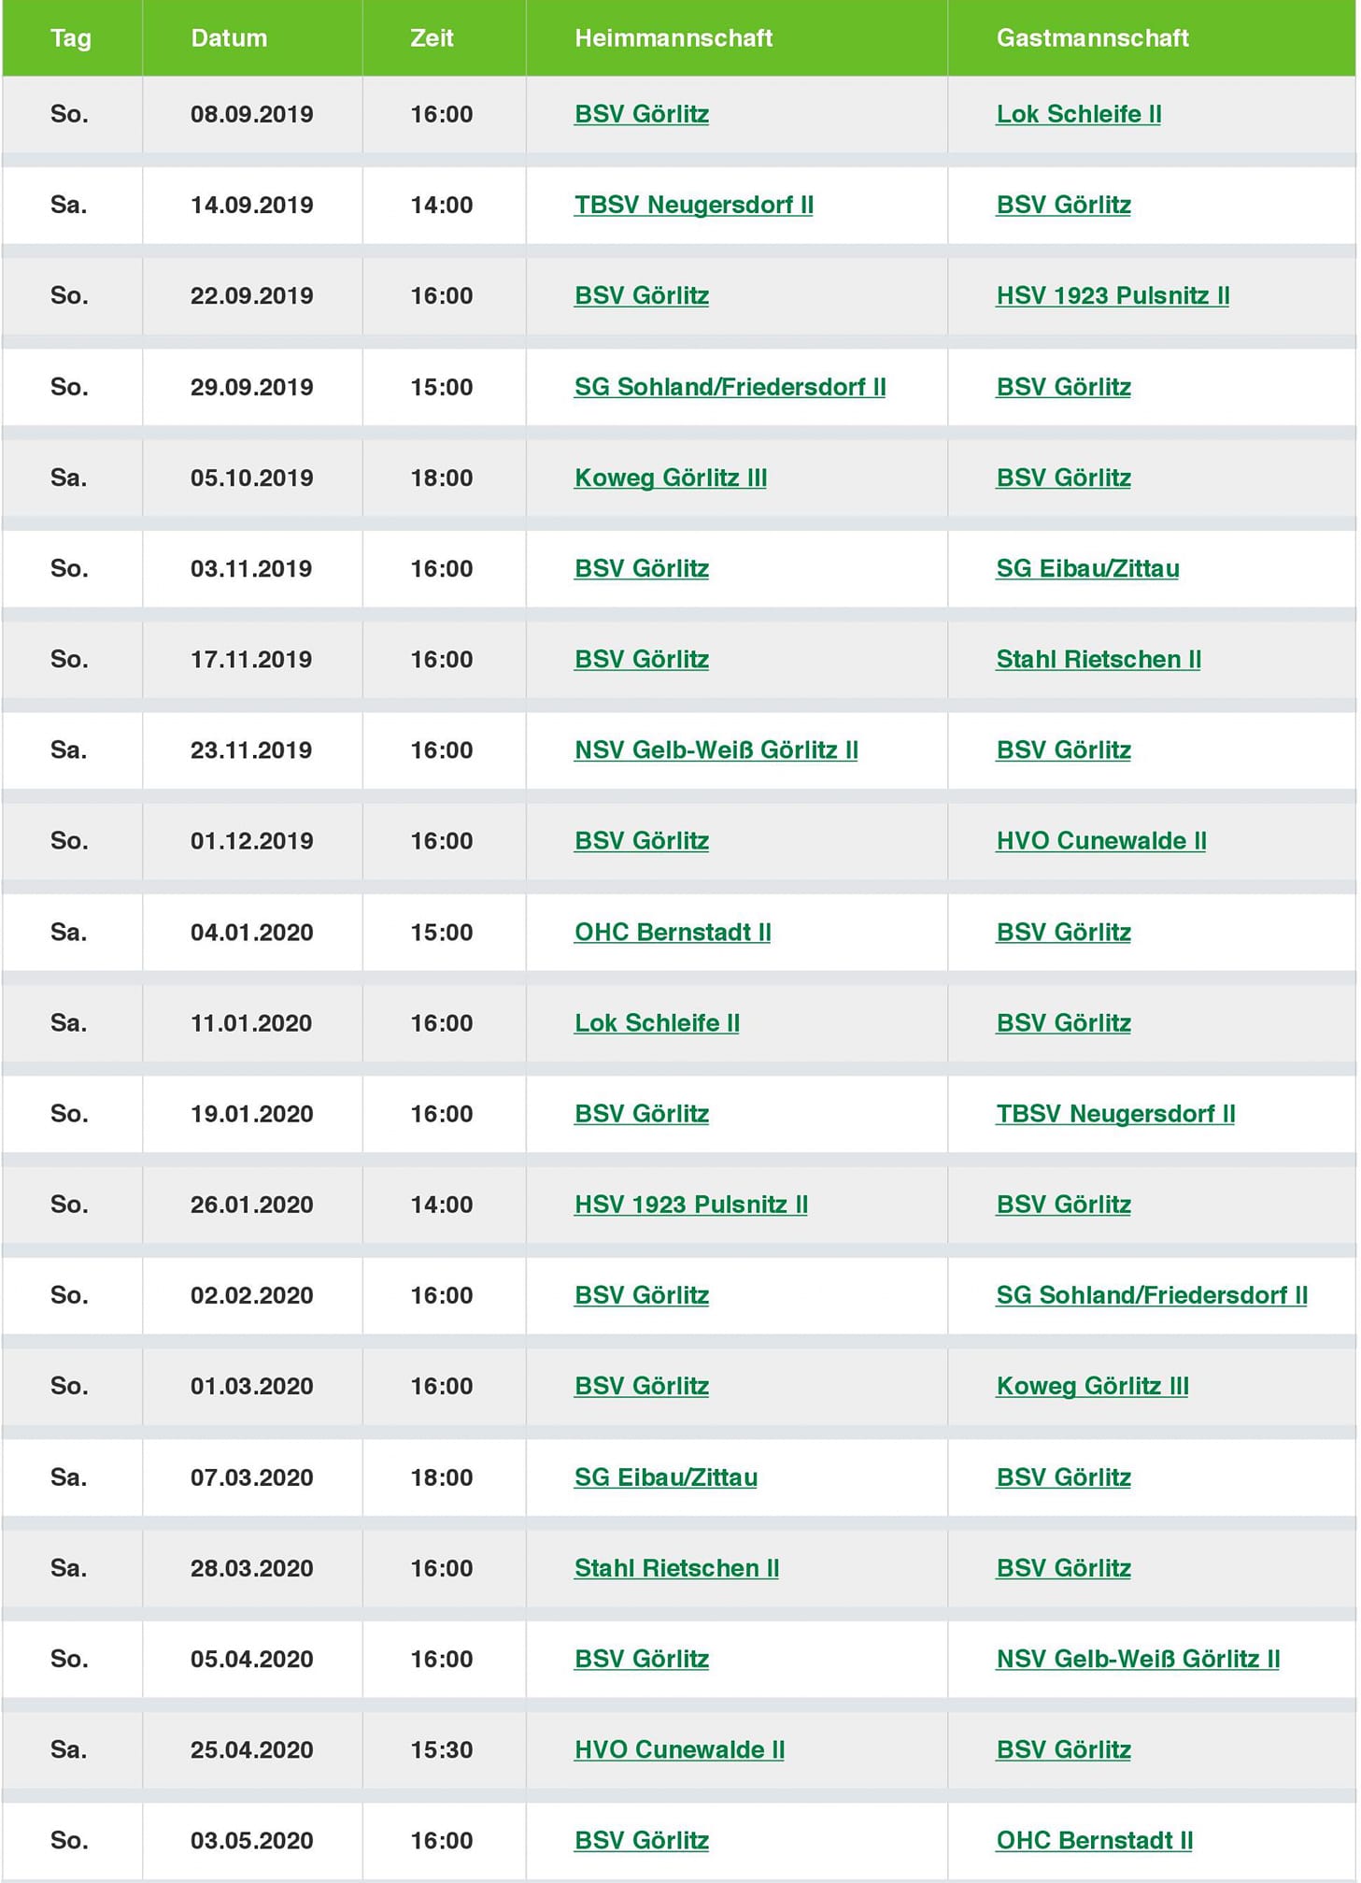
Task: Click OHC Bernstadt II home team on 04.01.2020
Action: pyautogui.click(x=673, y=932)
